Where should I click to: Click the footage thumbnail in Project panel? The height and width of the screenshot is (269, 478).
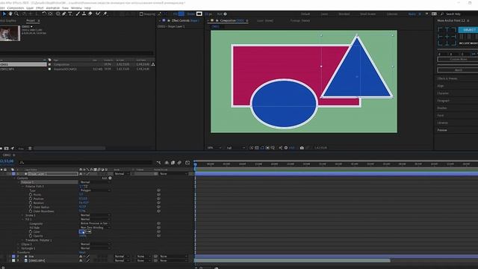(10, 33)
